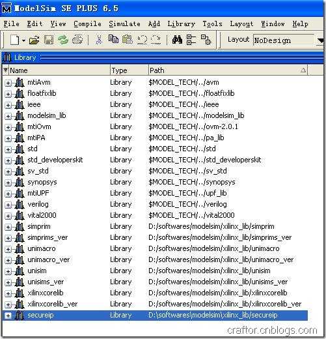Viewport: 326px width, 339px height.
Task: Open the Library menu
Action: (x=182, y=24)
